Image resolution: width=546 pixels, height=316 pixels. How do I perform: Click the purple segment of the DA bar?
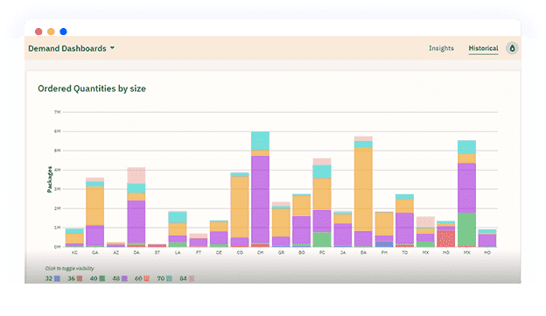(136, 221)
